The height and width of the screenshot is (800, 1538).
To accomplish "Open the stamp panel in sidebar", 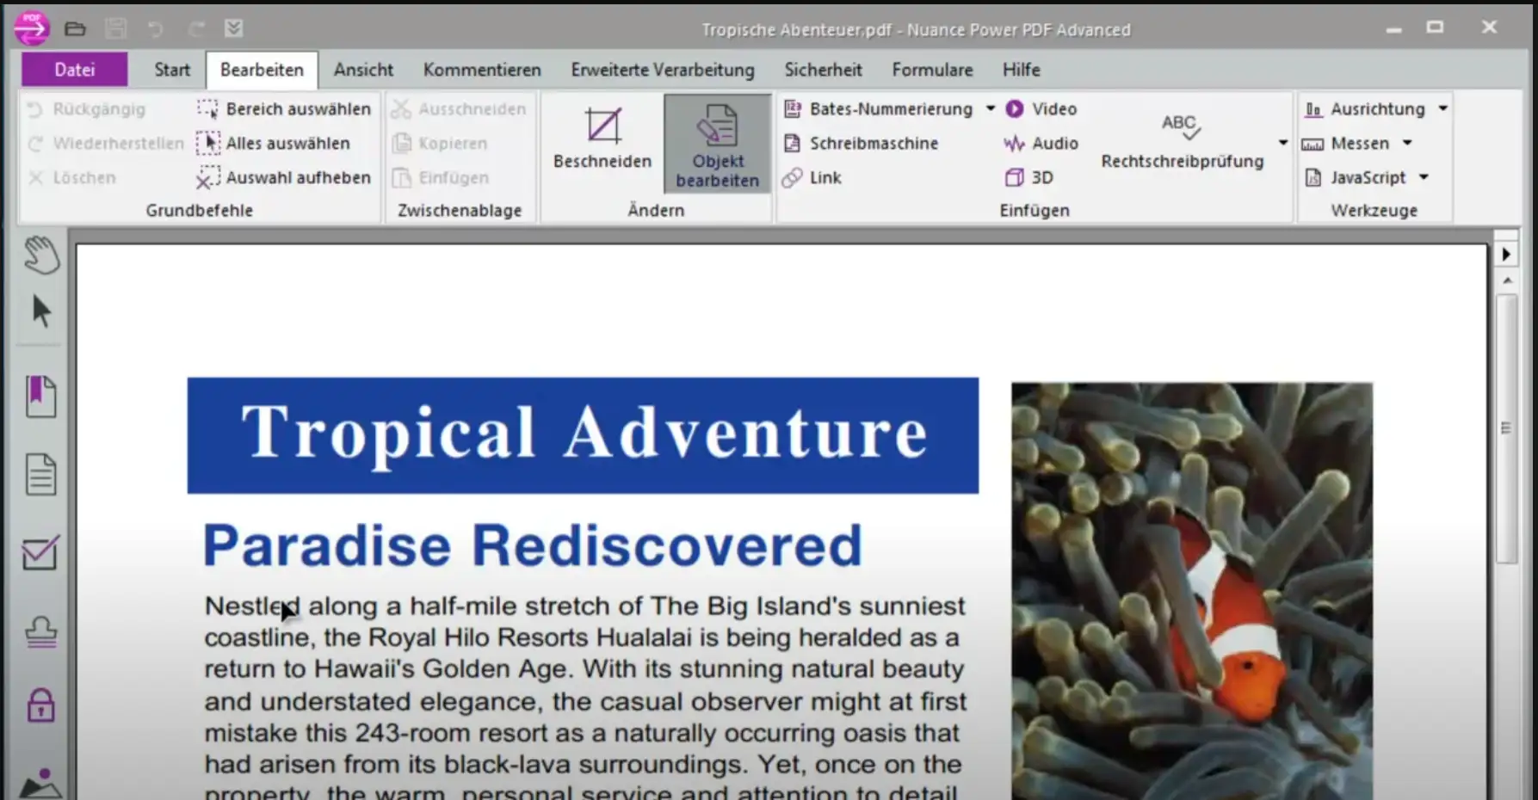I will (x=41, y=632).
